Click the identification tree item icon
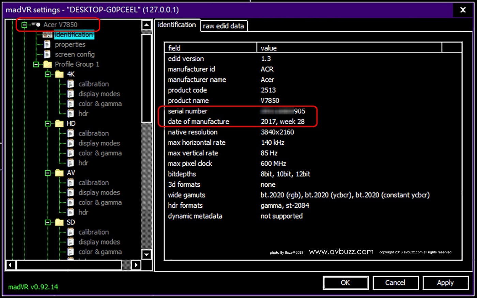 pyautogui.click(x=47, y=35)
